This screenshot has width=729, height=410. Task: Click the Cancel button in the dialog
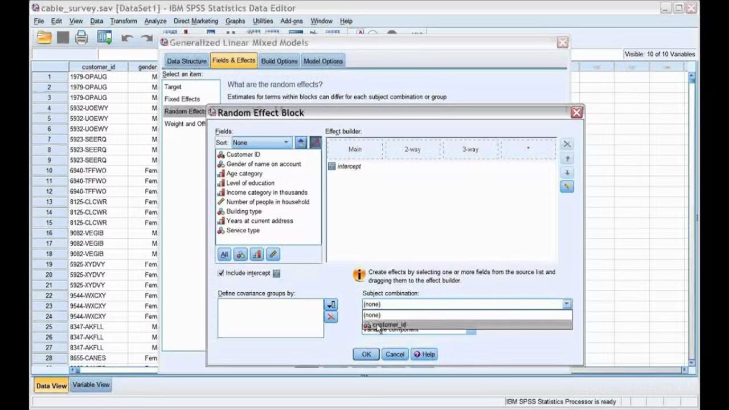(395, 354)
